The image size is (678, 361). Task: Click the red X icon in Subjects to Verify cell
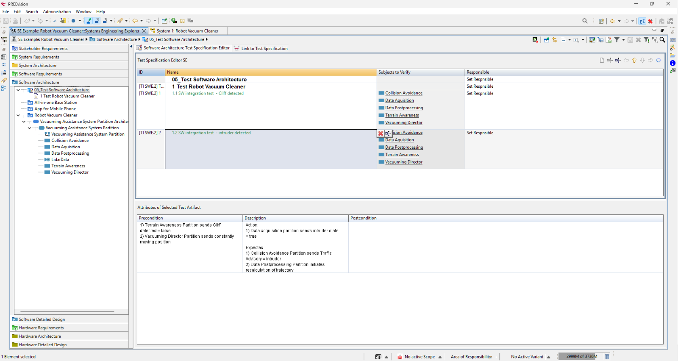[381, 133]
